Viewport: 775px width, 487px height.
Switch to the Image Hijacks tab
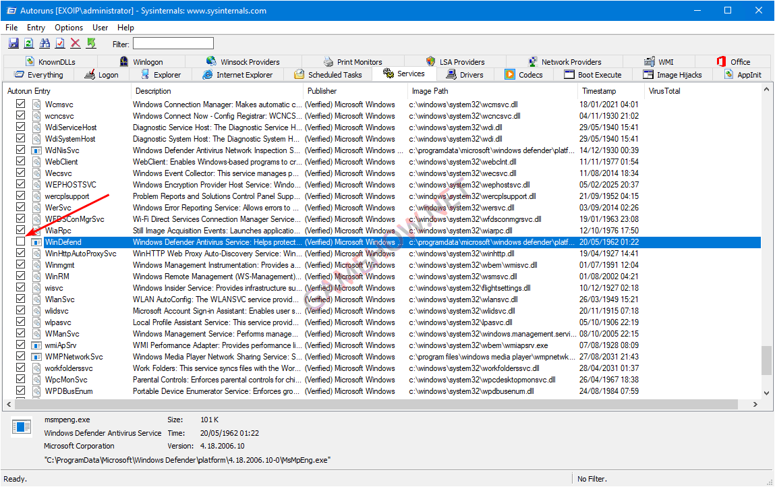tap(672, 75)
